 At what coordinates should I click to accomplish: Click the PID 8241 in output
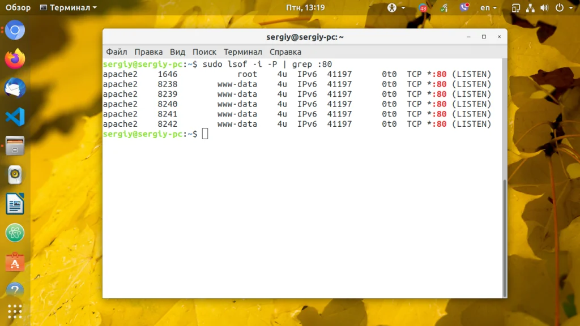click(x=168, y=114)
